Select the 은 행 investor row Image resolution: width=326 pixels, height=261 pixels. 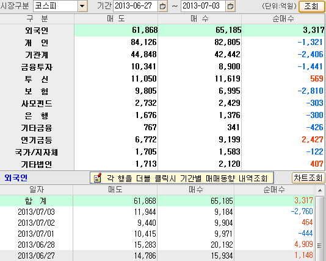point(162,116)
